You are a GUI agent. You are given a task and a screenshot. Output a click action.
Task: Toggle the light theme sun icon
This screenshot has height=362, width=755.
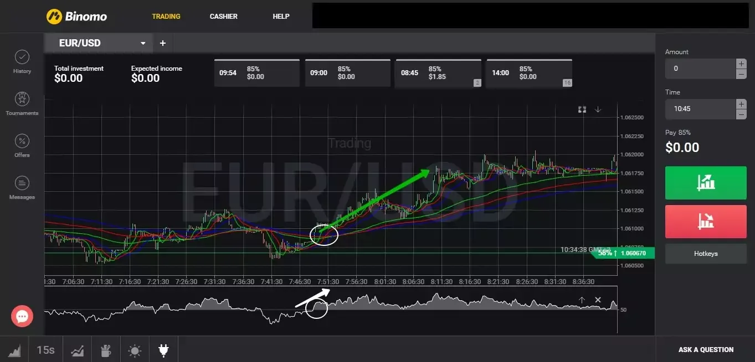click(x=135, y=350)
